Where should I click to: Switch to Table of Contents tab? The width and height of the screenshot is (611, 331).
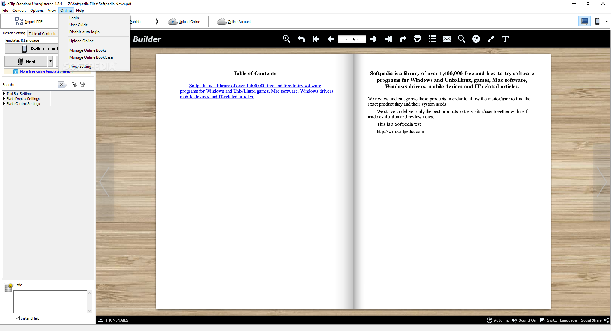tap(42, 33)
